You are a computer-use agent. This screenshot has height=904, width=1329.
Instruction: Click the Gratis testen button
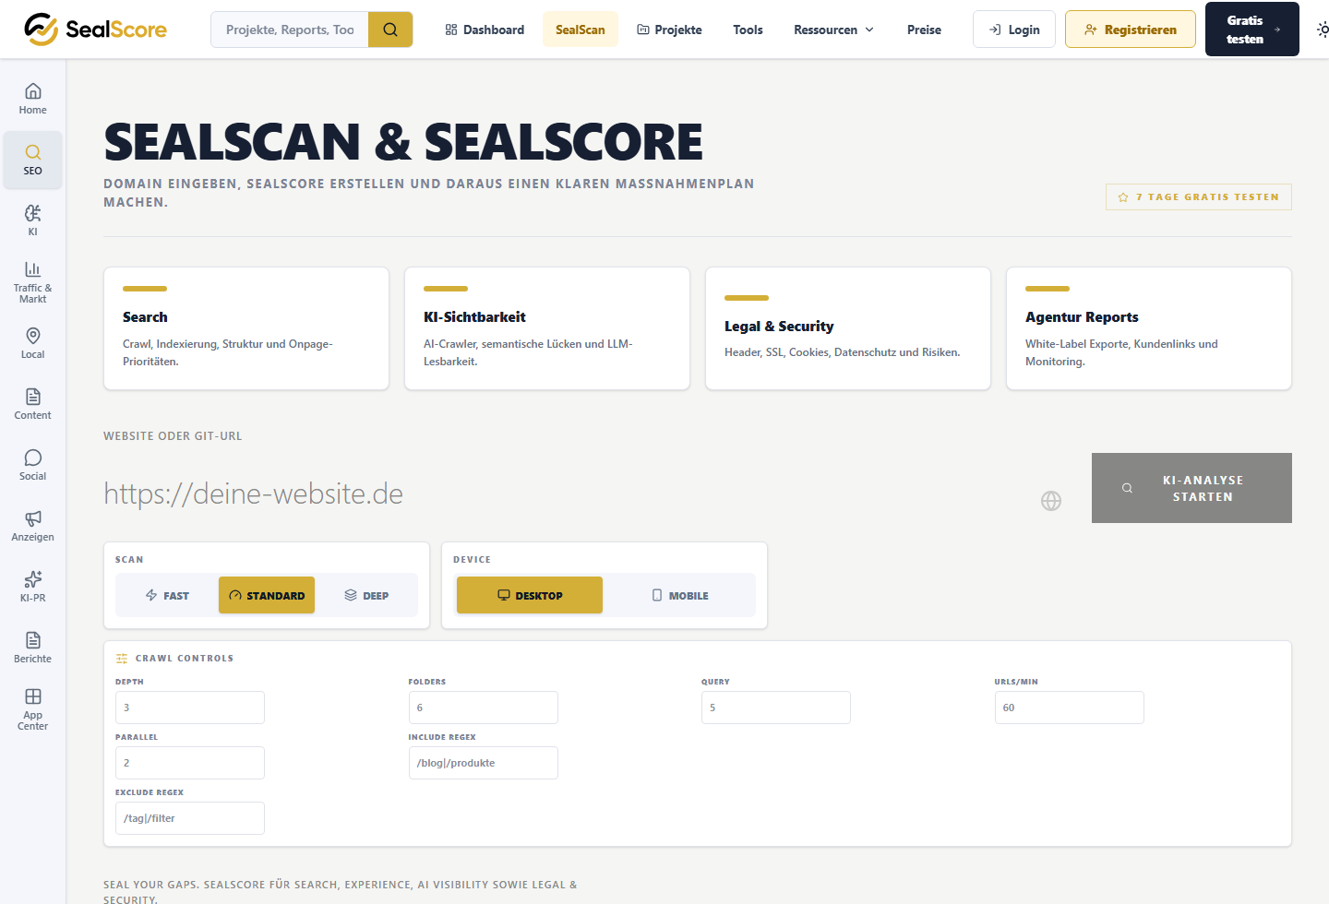click(1252, 30)
